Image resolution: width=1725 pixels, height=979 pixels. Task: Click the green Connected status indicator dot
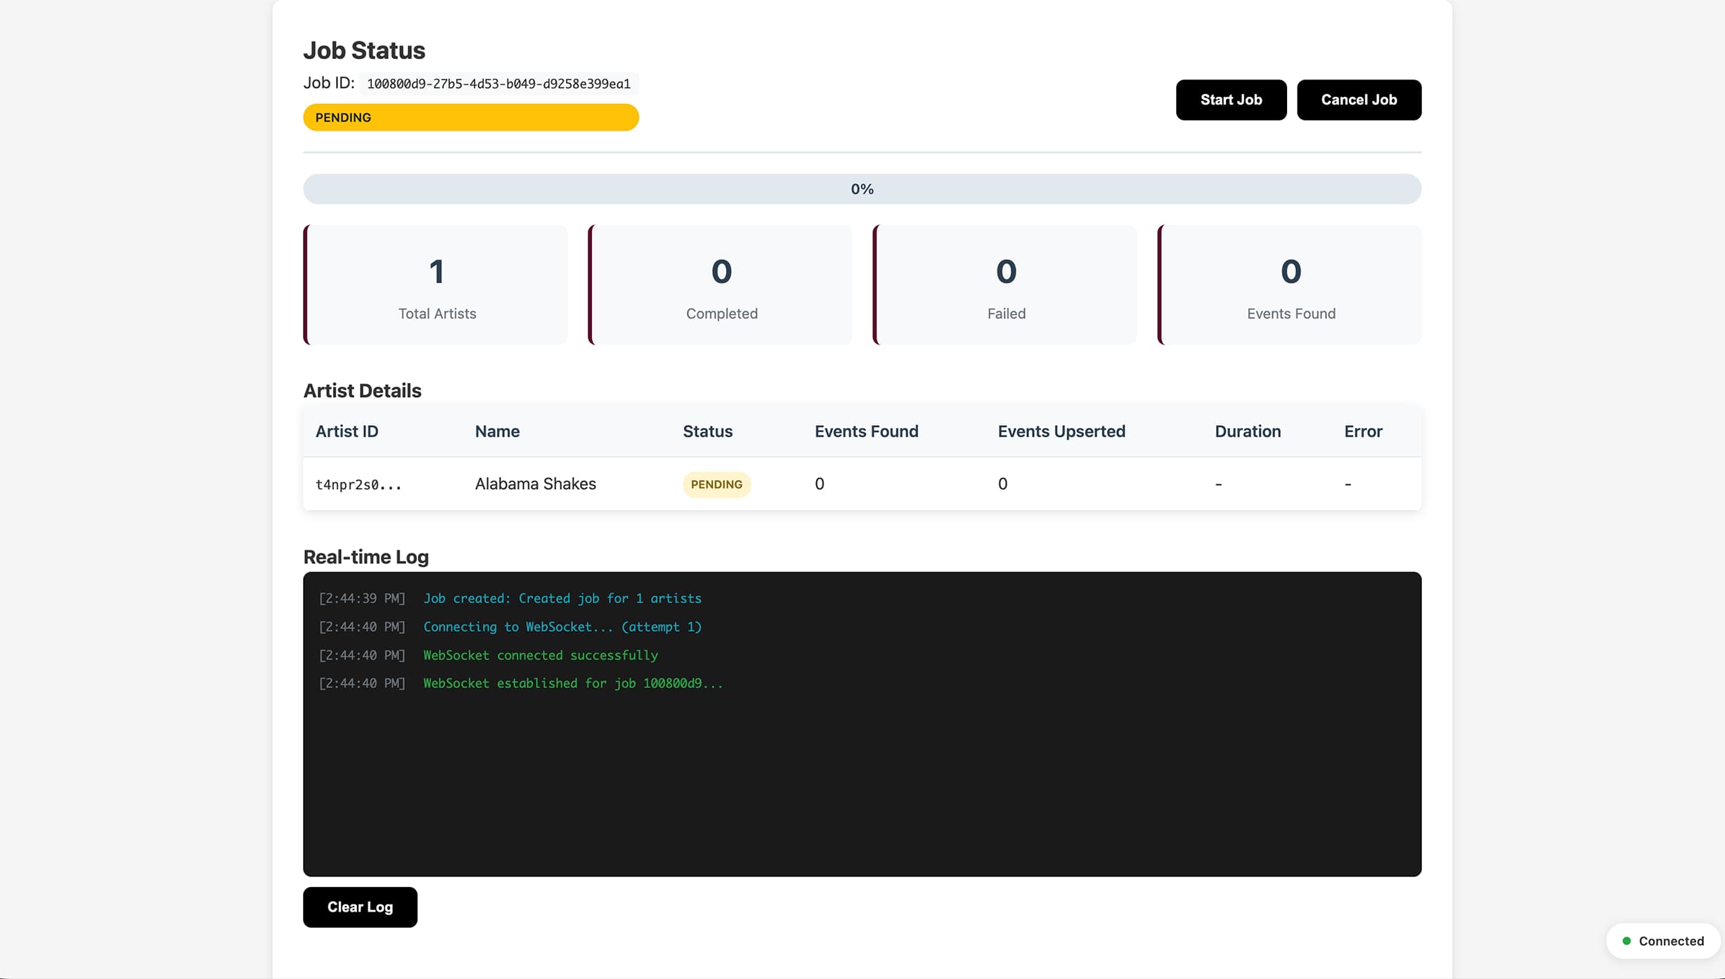tap(1626, 940)
